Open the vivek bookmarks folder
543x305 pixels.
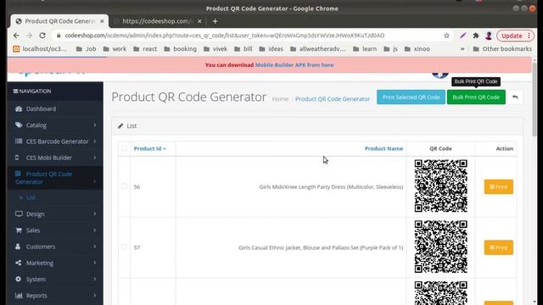[x=216, y=49]
